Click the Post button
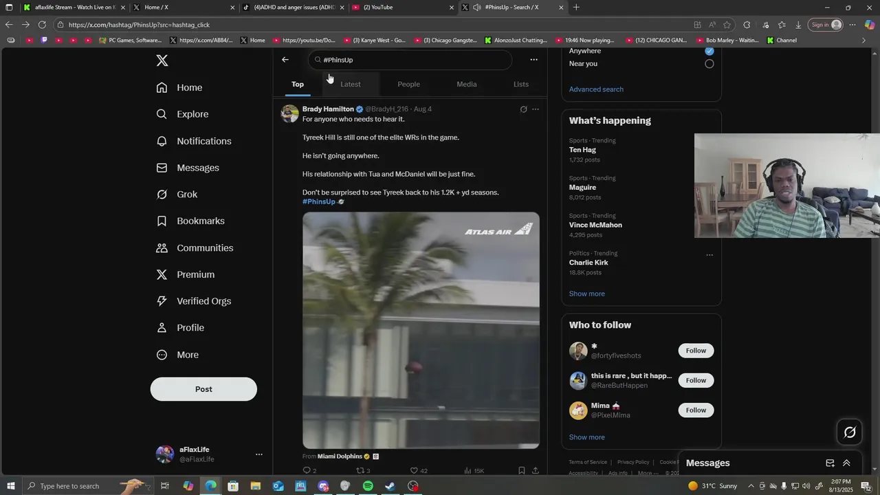The width and height of the screenshot is (880, 495). click(x=203, y=389)
